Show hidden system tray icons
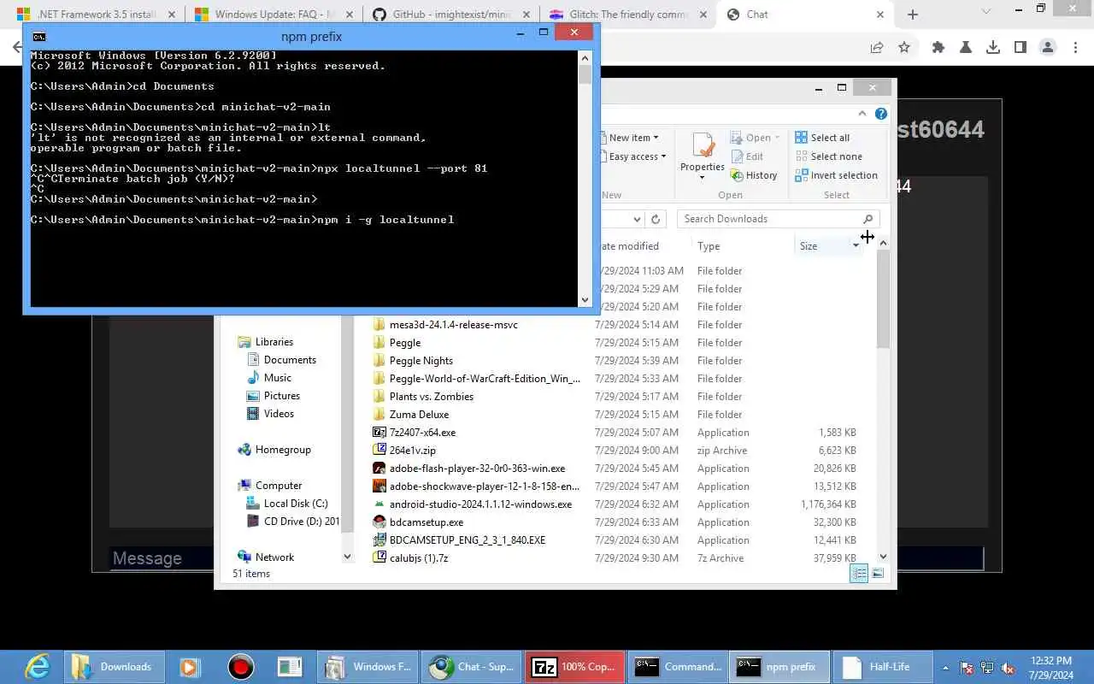 pyautogui.click(x=945, y=668)
